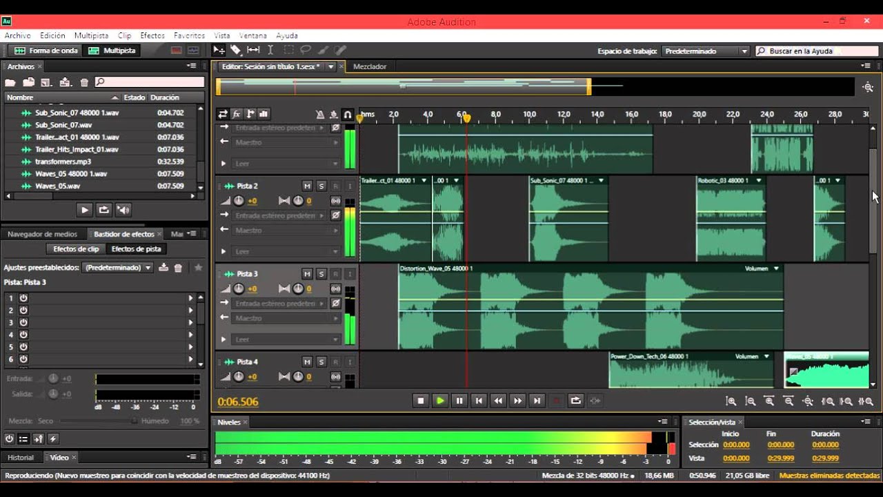Viewport: 883px width, 497px height.
Task: Show effects fx icon in editor header
Action: (237, 114)
